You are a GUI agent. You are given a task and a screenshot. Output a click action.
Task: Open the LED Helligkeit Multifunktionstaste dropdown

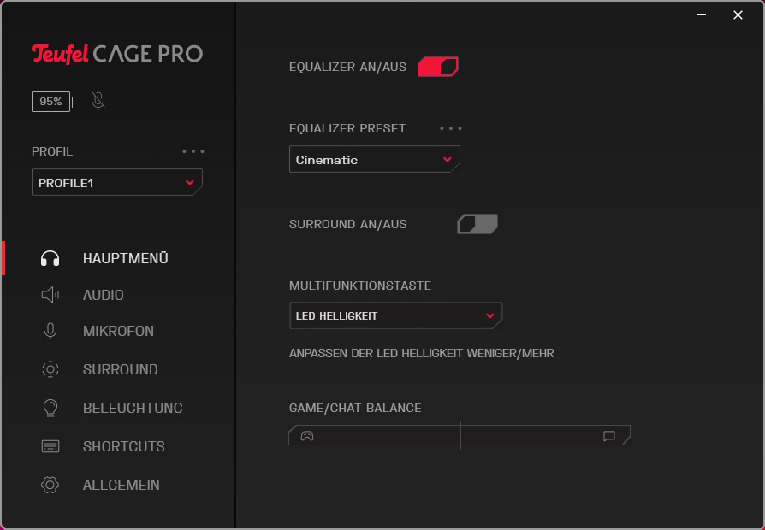tap(395, 315)
